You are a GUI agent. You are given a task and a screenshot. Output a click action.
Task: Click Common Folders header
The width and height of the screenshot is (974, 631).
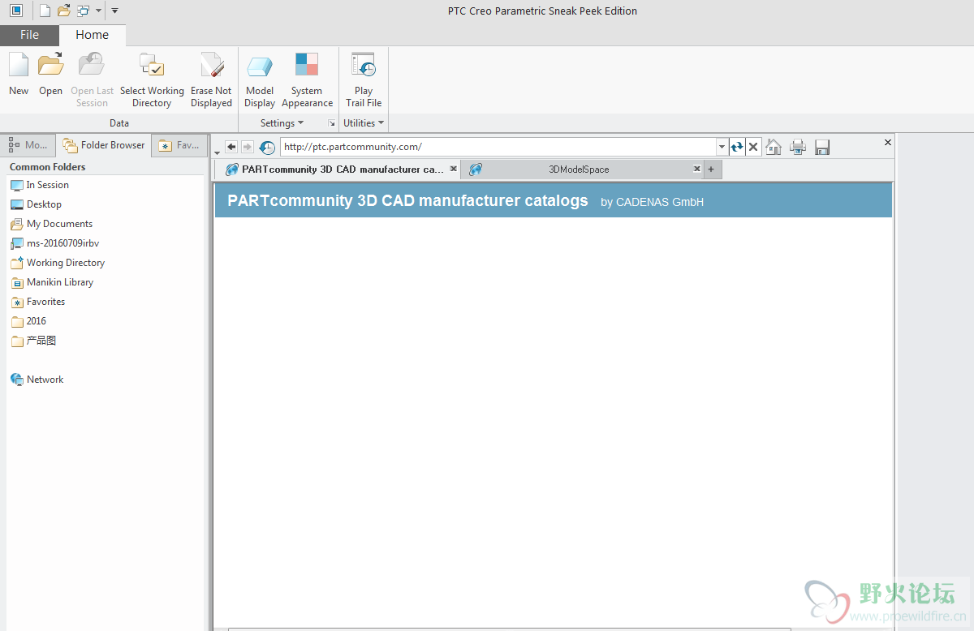[48, 166]
